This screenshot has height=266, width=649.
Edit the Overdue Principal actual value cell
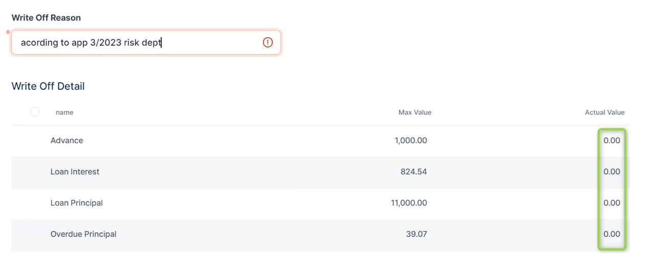[612, 234]
